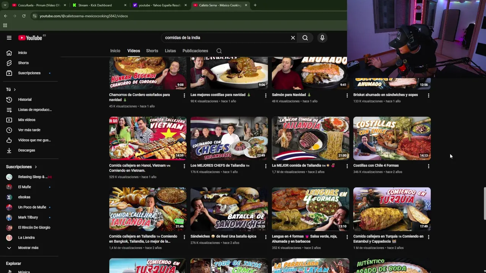Click the magnifier search button

(305, 38)
